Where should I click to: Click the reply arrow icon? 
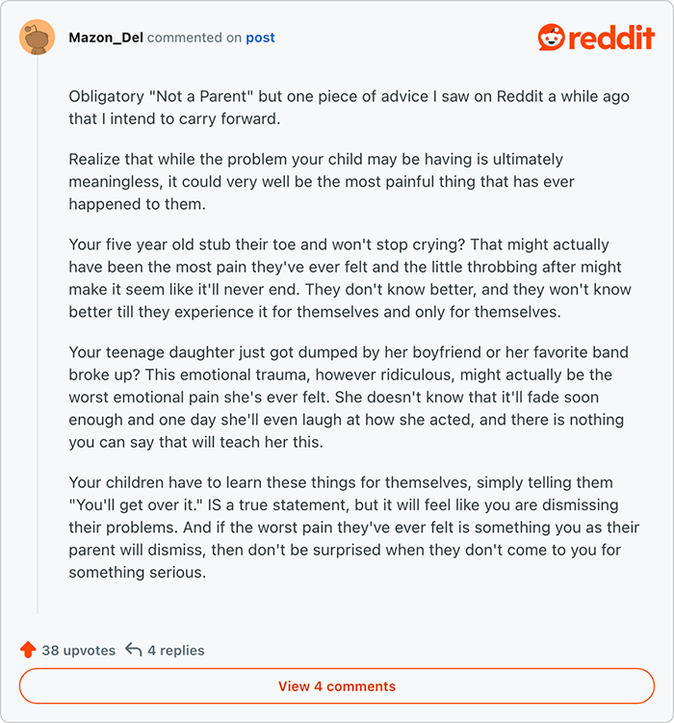point(134,650)
